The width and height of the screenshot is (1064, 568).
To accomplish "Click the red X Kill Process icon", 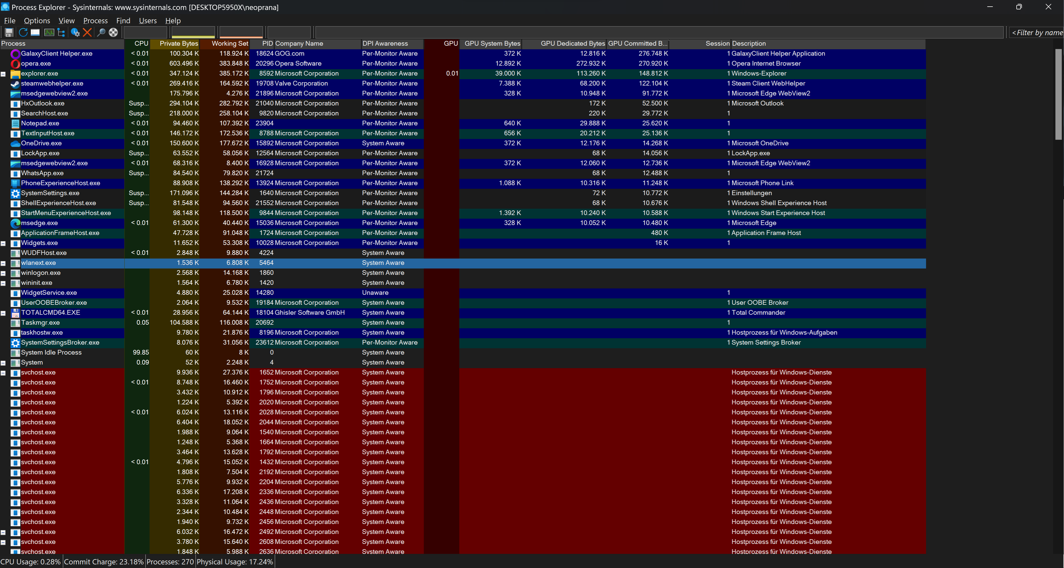I will (87, 32).
